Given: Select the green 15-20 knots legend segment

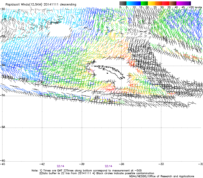Looking at the screenshot, I should pos(144,3).
